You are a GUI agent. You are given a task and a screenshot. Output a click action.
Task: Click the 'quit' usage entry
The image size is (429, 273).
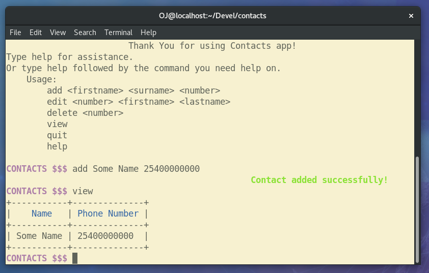[57, 135]
